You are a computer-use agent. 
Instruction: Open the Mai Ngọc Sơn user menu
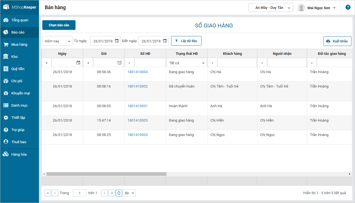317,8
